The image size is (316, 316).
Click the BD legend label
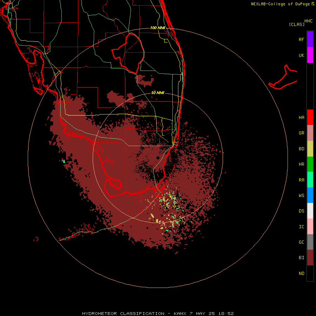coord(301,149)
